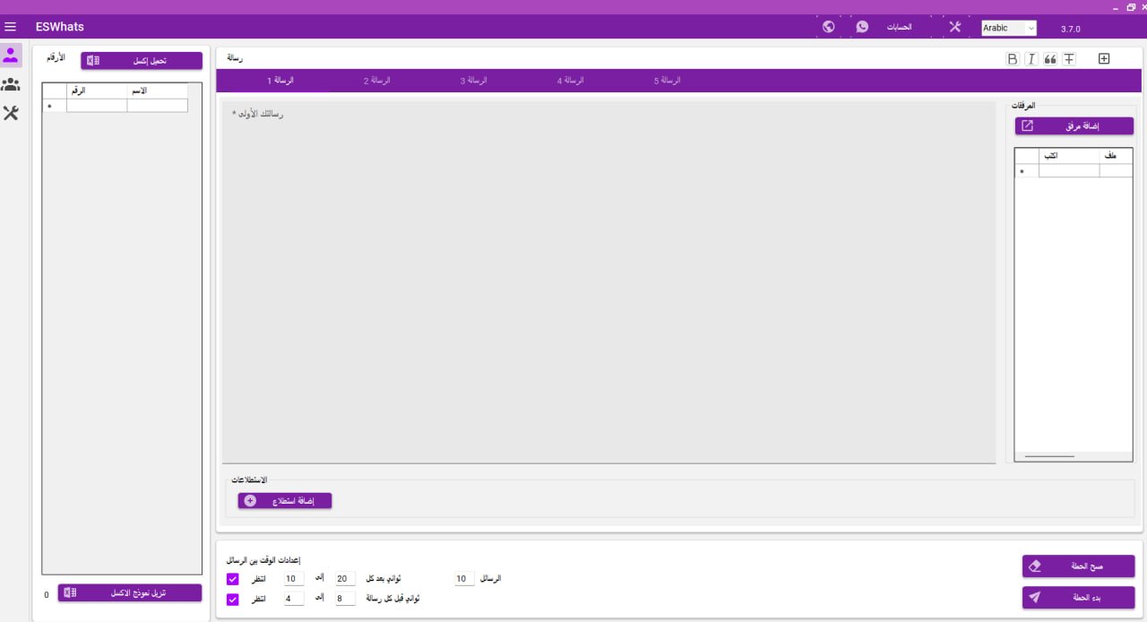The width and height of the screenshot is (1147, 622).
Task: Switch to tab الرسالة 3
Action: coord(472,80)
